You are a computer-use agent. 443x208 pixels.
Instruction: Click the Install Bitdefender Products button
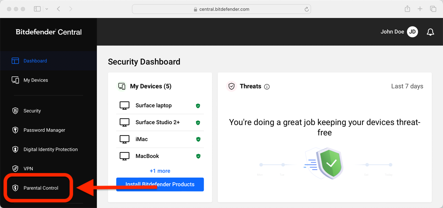point(160,184)
